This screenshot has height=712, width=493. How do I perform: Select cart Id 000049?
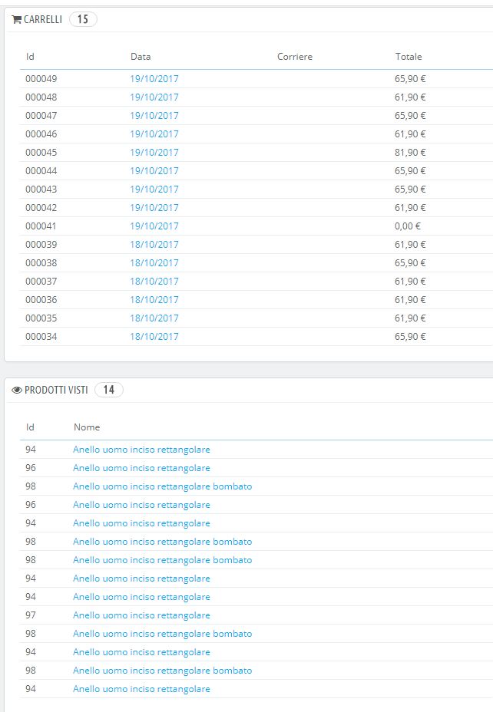point(41,79)
